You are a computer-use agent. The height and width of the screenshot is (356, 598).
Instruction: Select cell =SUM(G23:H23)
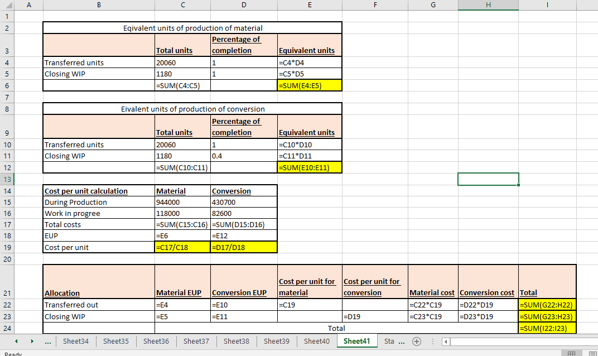coord(547,317)
